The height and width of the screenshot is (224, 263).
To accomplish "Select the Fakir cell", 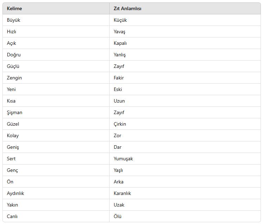I will coord(185,78).
